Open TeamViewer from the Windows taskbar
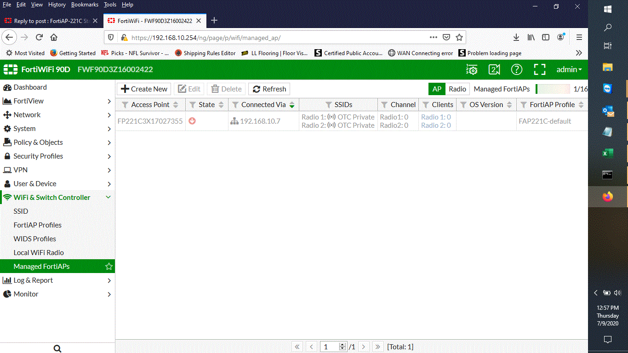Screen dimensions: 628x353 click(608, 89)
